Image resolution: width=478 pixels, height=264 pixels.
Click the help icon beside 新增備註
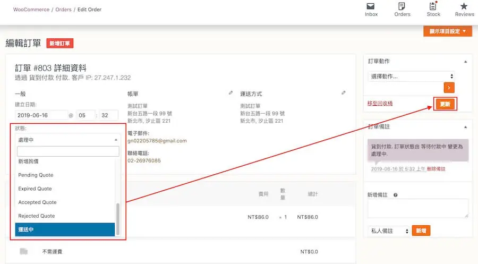(x=395, y=195)
